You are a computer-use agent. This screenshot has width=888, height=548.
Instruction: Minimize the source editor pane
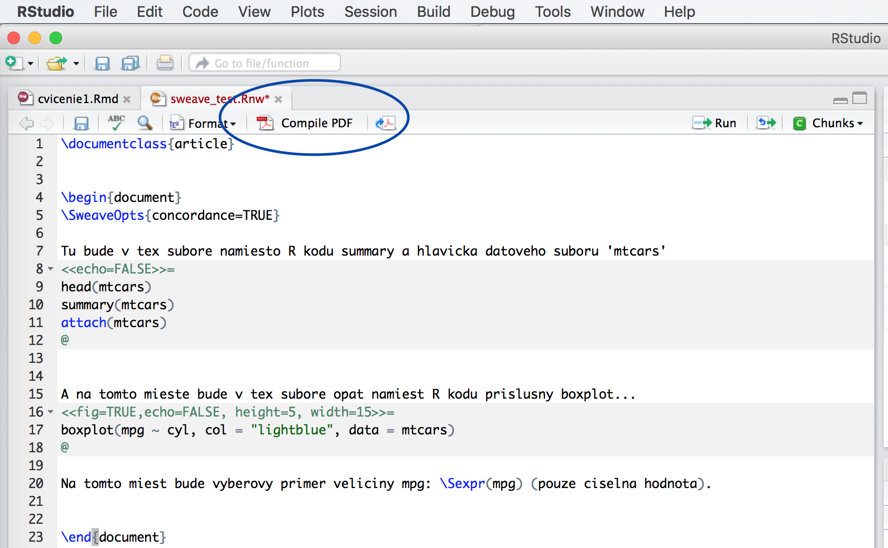pos(841,100)
